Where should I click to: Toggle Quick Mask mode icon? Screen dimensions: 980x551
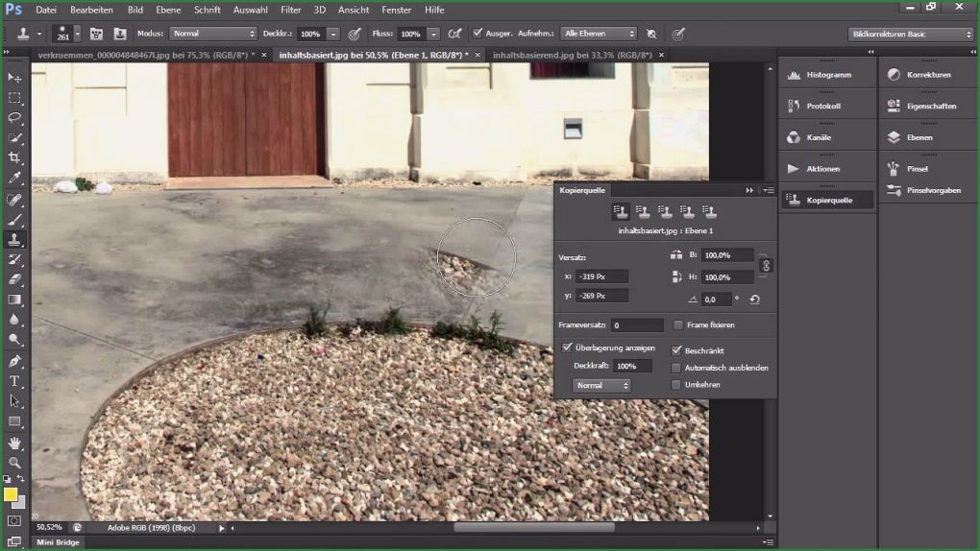14,520
